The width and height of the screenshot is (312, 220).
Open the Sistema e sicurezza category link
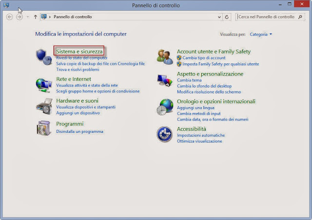tap(79, 51)
